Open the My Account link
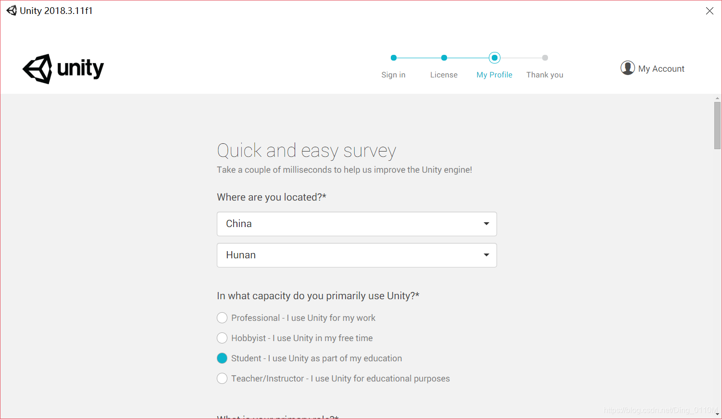722x419 pixels. (x=661, y=69)
